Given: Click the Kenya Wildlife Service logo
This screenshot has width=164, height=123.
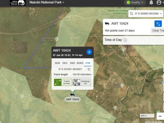Looking at the screenshot, I should [18, 3].
